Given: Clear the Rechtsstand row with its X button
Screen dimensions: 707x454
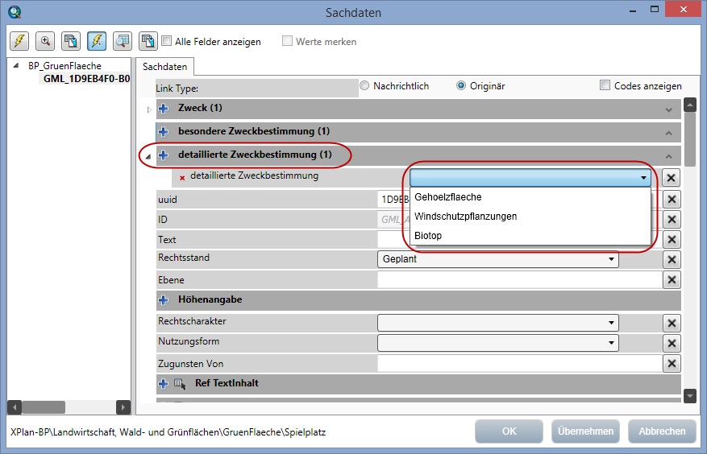Looking at the screenshot, I should [x=672, y=259].
